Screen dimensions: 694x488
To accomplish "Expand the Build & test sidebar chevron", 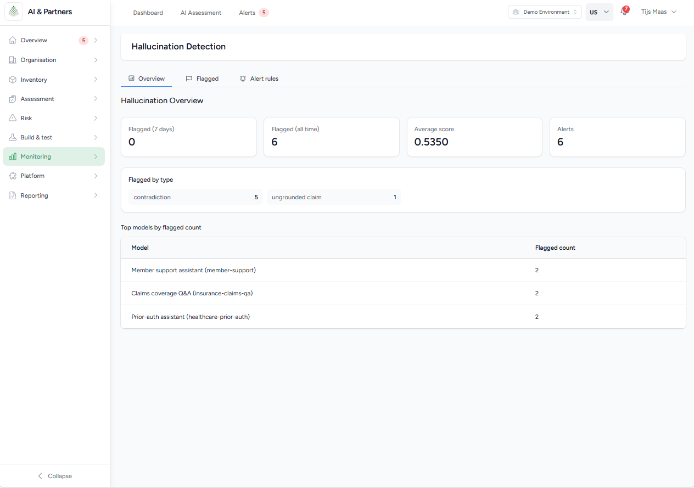I will click(x=96, y=137).
